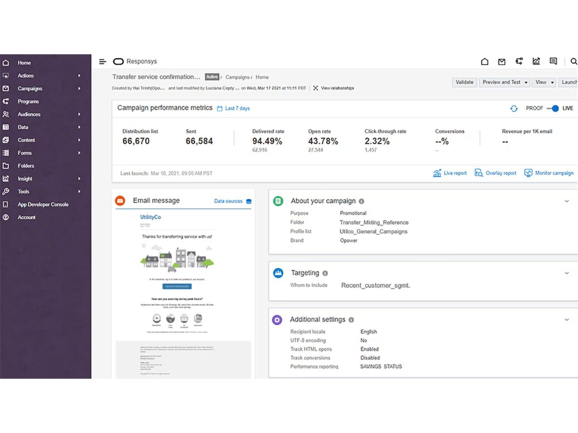Viewport: 578px width, 433px height.
Task: Click Campaigns in the breadcrumb
Action: 238,77
